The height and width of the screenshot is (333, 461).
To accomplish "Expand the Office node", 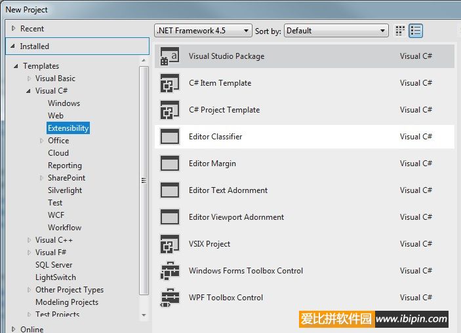I will point(41,141).
